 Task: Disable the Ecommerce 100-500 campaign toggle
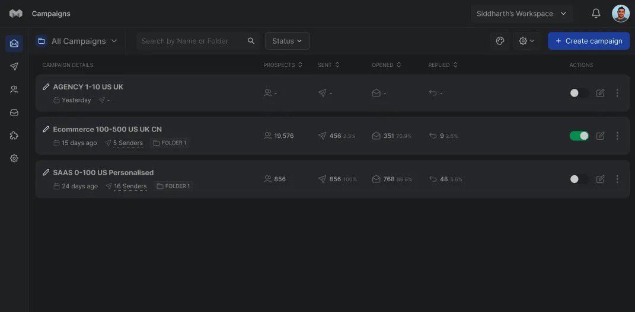pos(579,136)
